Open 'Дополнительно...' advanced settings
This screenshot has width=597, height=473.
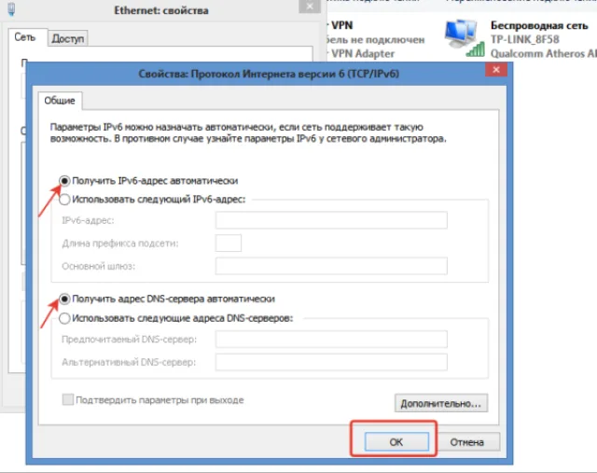(x=441, y=403)
